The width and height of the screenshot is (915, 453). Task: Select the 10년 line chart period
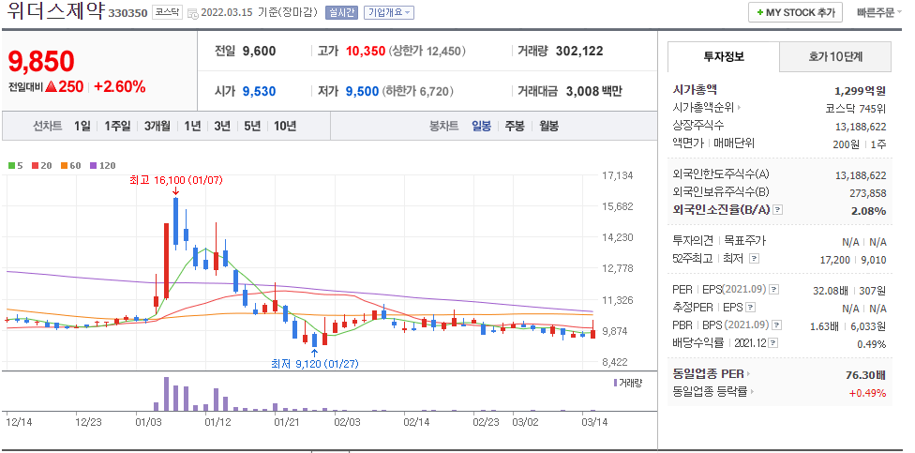coord(285,126)
